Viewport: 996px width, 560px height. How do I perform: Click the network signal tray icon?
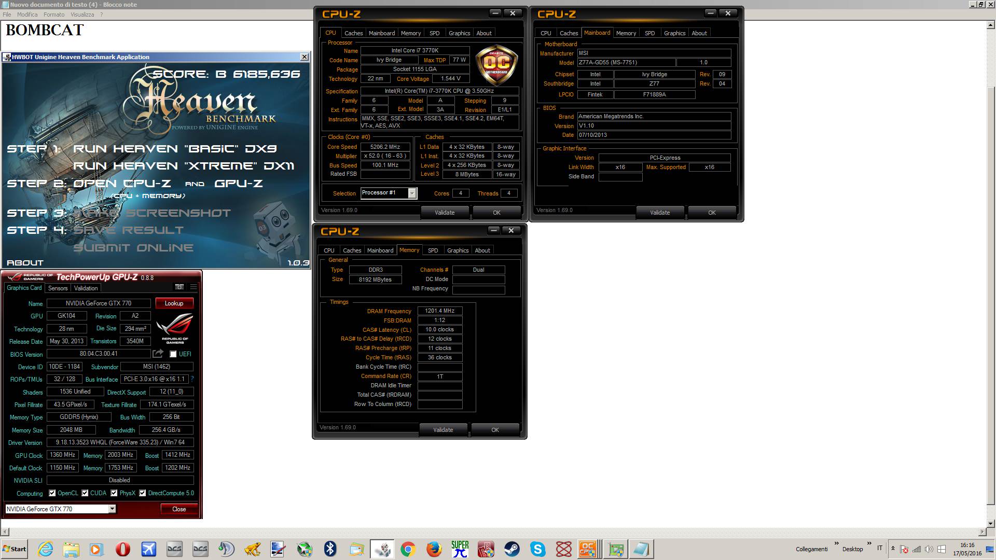point(917,549)
